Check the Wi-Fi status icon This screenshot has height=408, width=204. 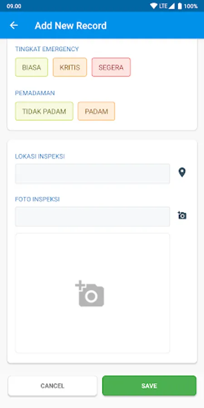(154, 6)
